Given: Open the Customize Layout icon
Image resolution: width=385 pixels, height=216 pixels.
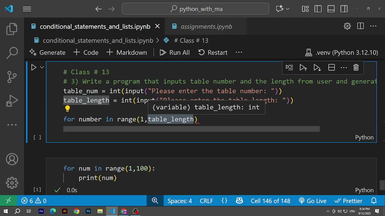Looking at the screenshot, I should [x=305, y=9].
